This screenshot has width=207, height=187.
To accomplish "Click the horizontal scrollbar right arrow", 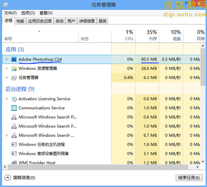I will [197, 167].
